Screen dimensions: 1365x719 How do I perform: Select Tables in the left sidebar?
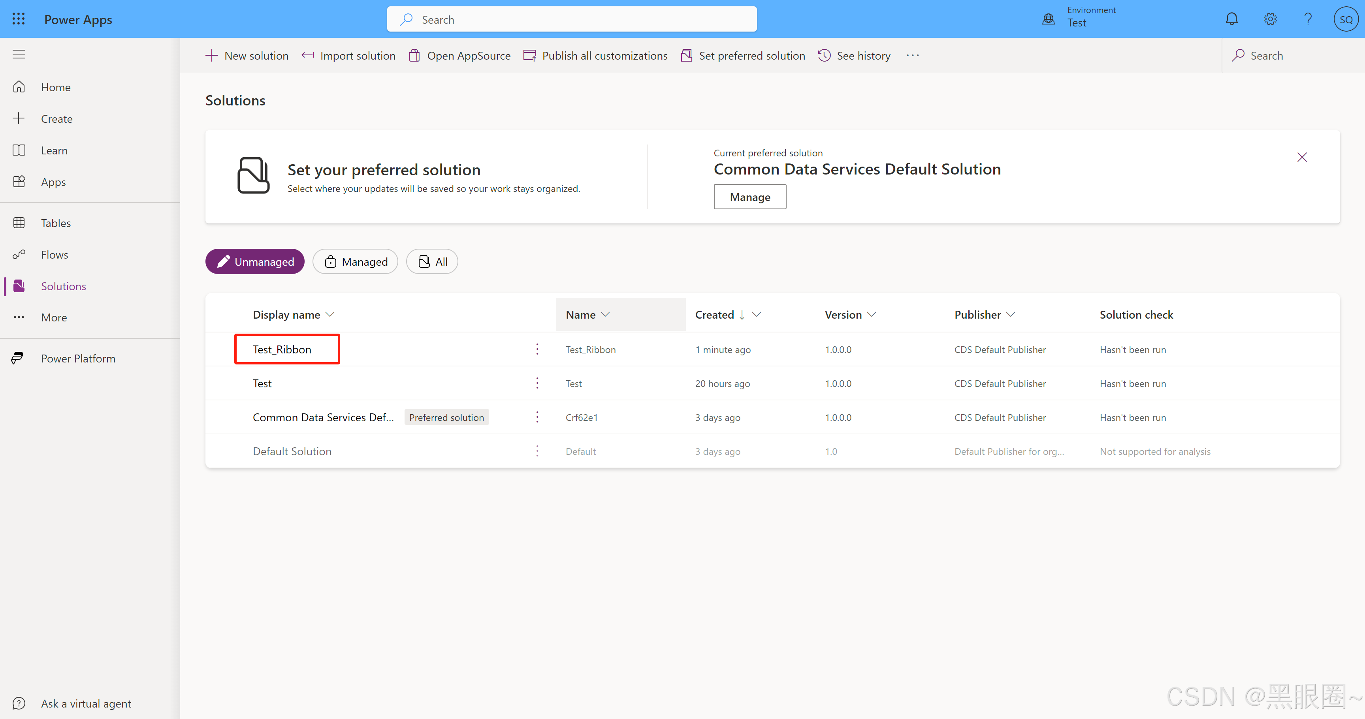[56, 222]
